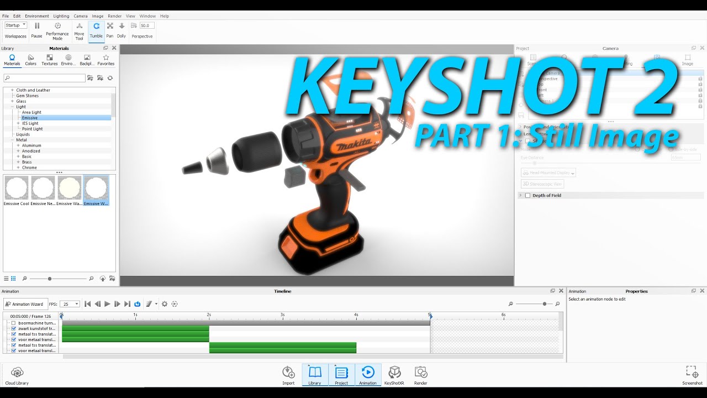Select the Dolly camera tool
Viewport: 707px width, 398px height.
122,30
